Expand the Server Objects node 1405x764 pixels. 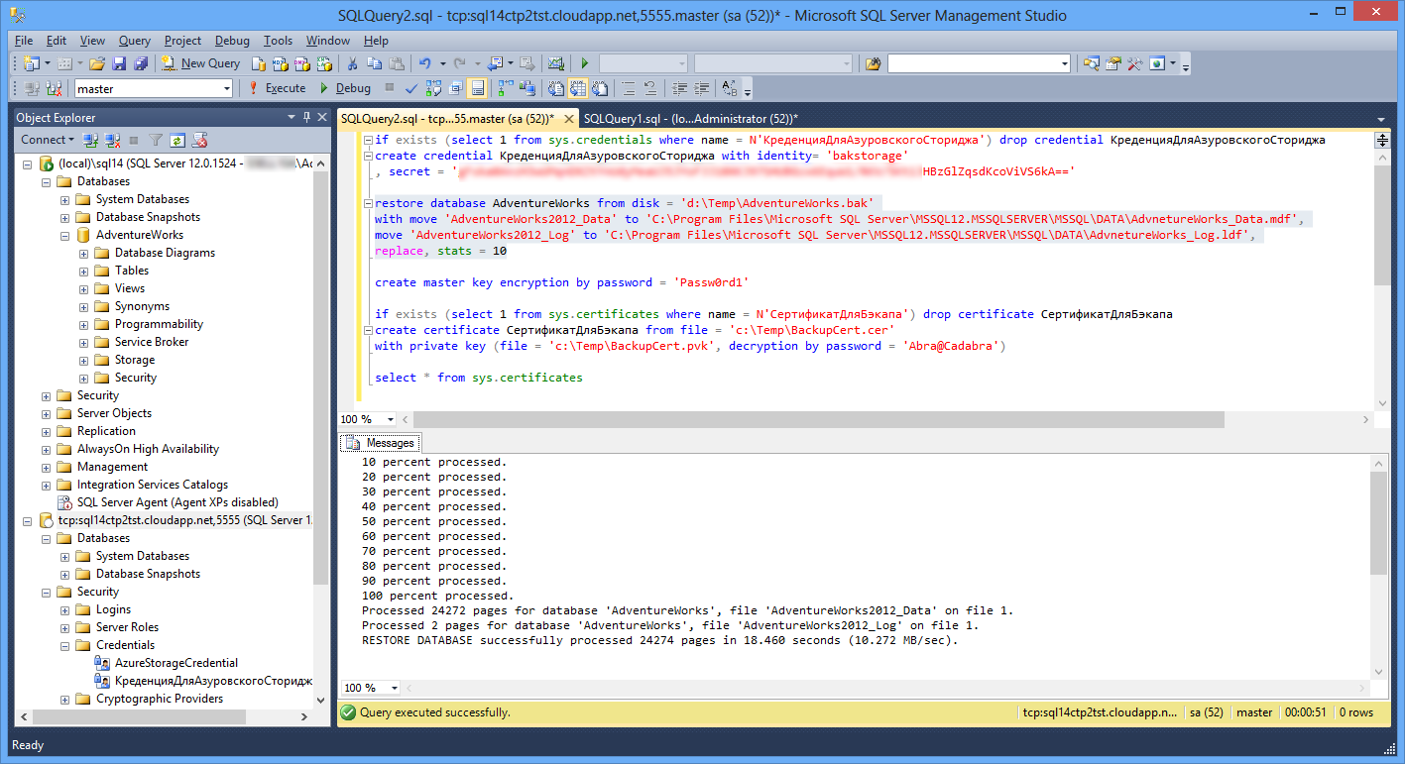pyautogui.click(x=47, y=413)
